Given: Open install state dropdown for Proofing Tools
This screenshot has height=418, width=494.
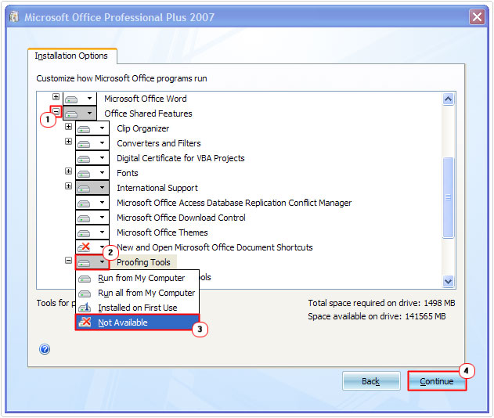Looking at the screenshot, I should tap(92, 262).
